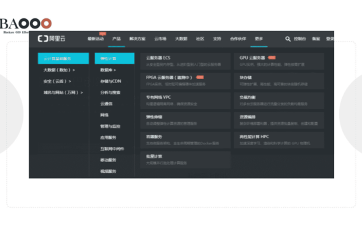Open 高性能计算 HPC product card

[x=279, y=140]
